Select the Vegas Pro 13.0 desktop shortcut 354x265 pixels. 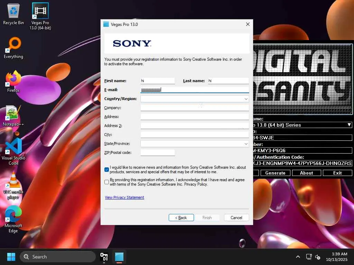[x=40, y=16]
